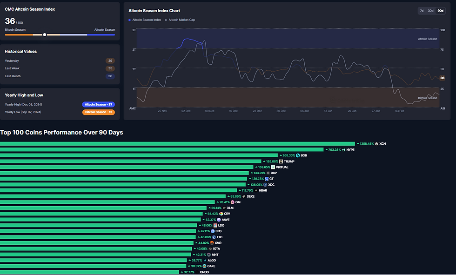
Task: Click the large 36 index score
Action: coord(10,21)
